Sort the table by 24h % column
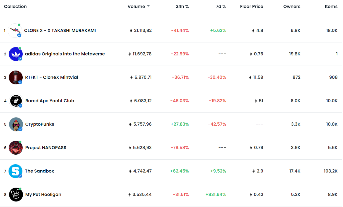 182,6
